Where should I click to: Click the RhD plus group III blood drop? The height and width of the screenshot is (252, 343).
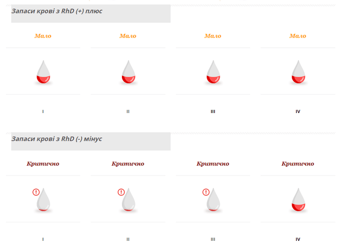click(x=213, y=72)
